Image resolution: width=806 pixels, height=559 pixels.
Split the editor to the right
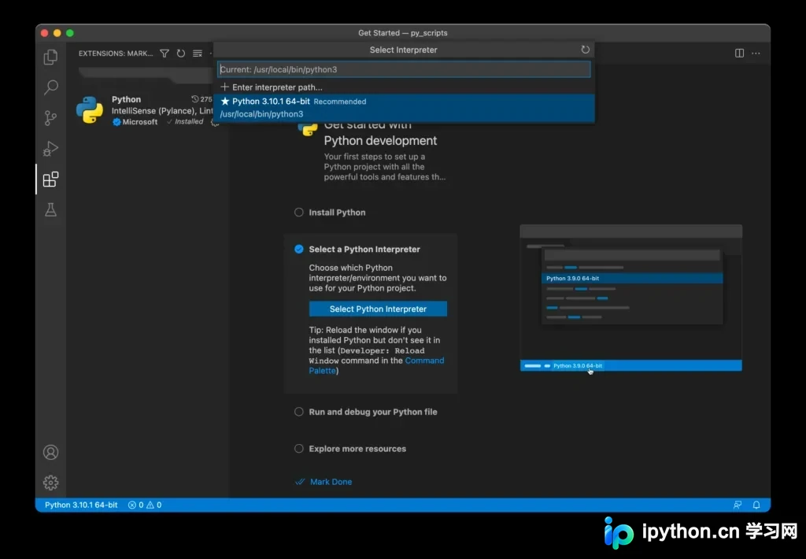click(739, 53)
